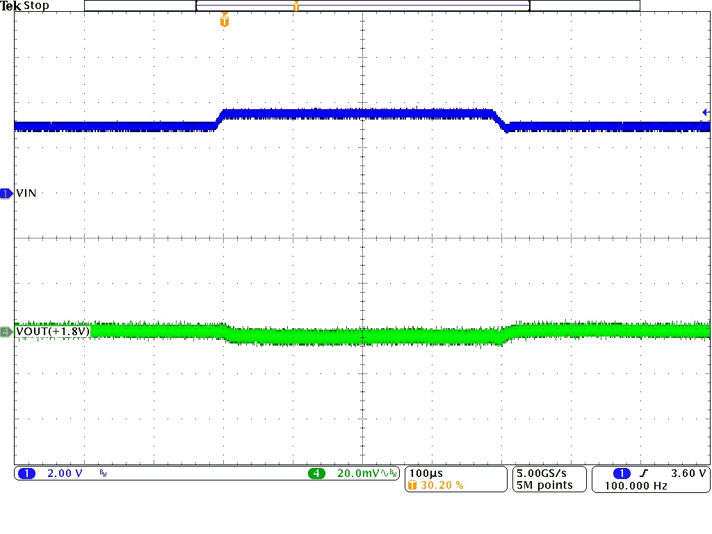
Task: Click the channel 4 marker beside VOUT label
Action: pos(6,332)
